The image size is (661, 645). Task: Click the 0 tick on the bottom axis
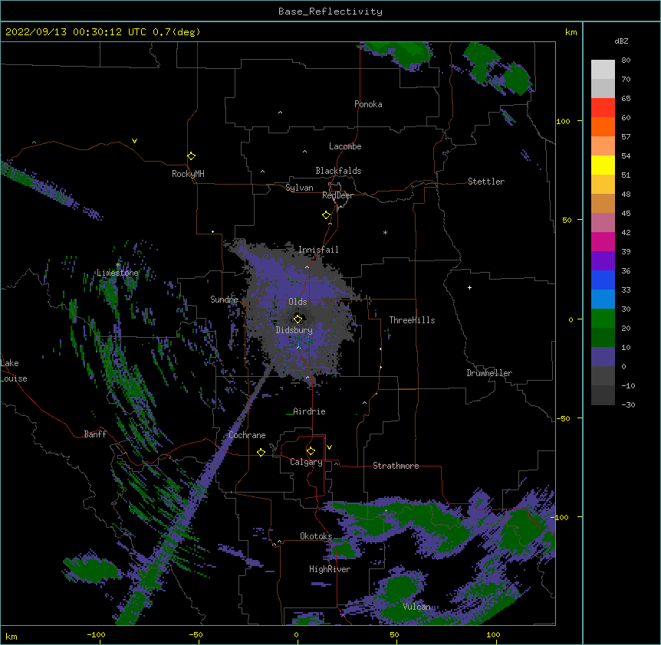[296, 634]
